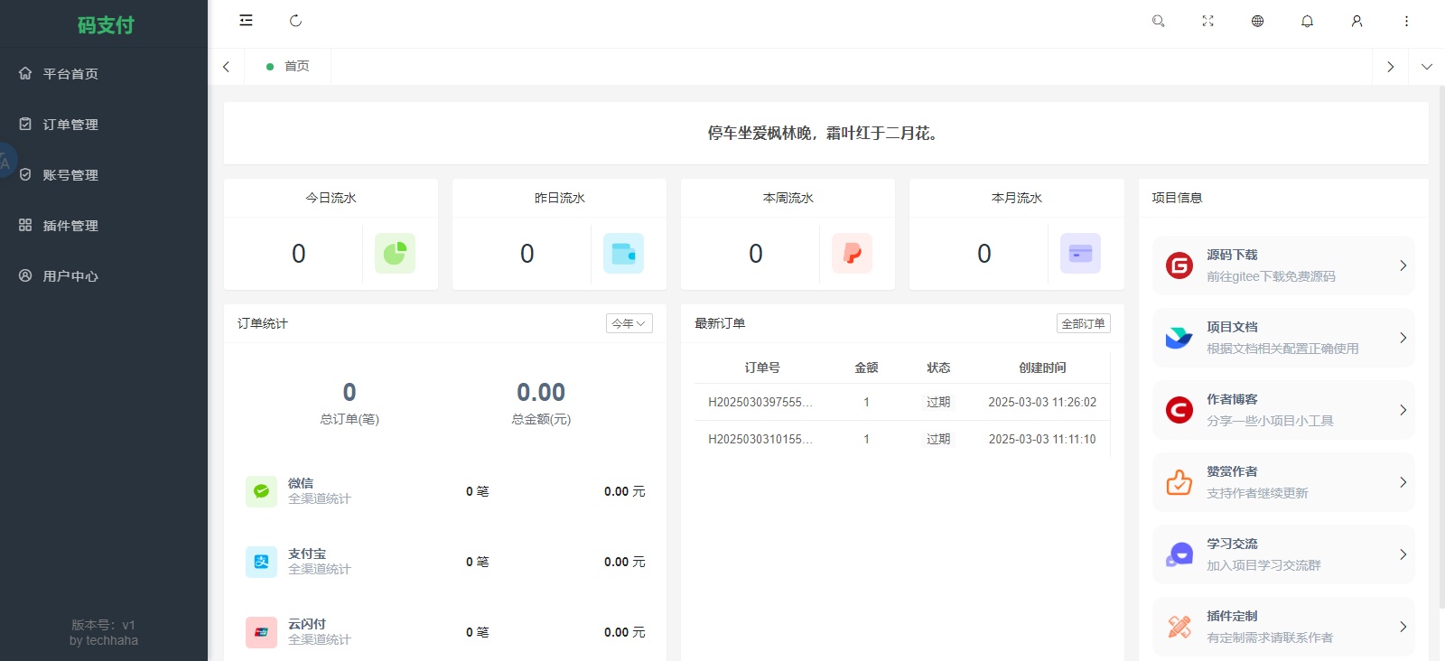The height and width of the screenshot is (661, 1445).
Task: Open the tab options down chevron
Action: 1426,67
